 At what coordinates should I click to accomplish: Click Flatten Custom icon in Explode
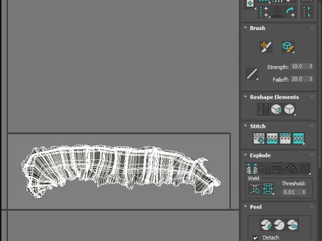click(305, 168)
